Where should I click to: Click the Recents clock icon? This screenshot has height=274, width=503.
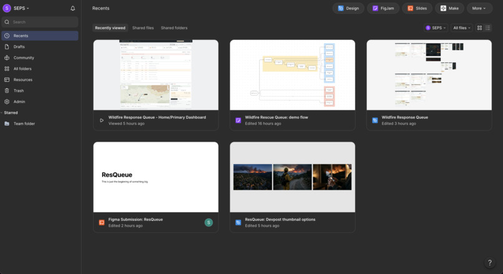click(7, 36)
